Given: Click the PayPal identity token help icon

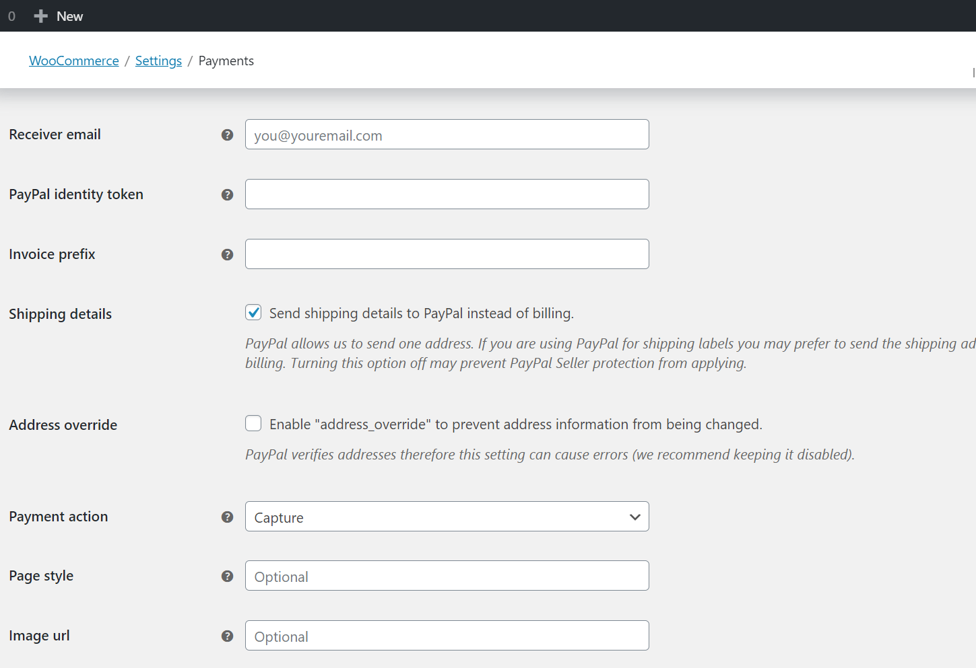Looking at the screenshot, I should [x=228, y=195].
